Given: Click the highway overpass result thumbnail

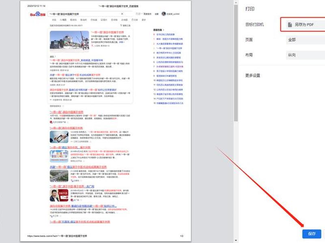Looking at the screenshot, I should [59, 176].
